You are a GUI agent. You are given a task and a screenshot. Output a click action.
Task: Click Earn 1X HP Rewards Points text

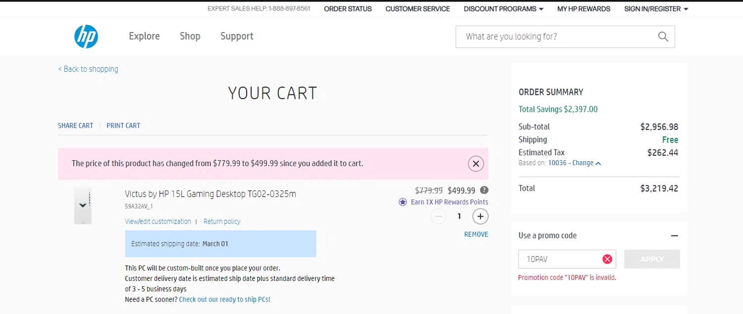[449, 202]
